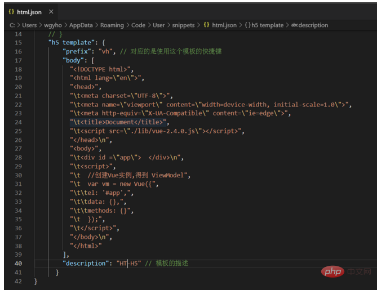Screen dimensions: 377x290
Task: Click the closing bracket on line 39
Action: click(x=64, y=255)
